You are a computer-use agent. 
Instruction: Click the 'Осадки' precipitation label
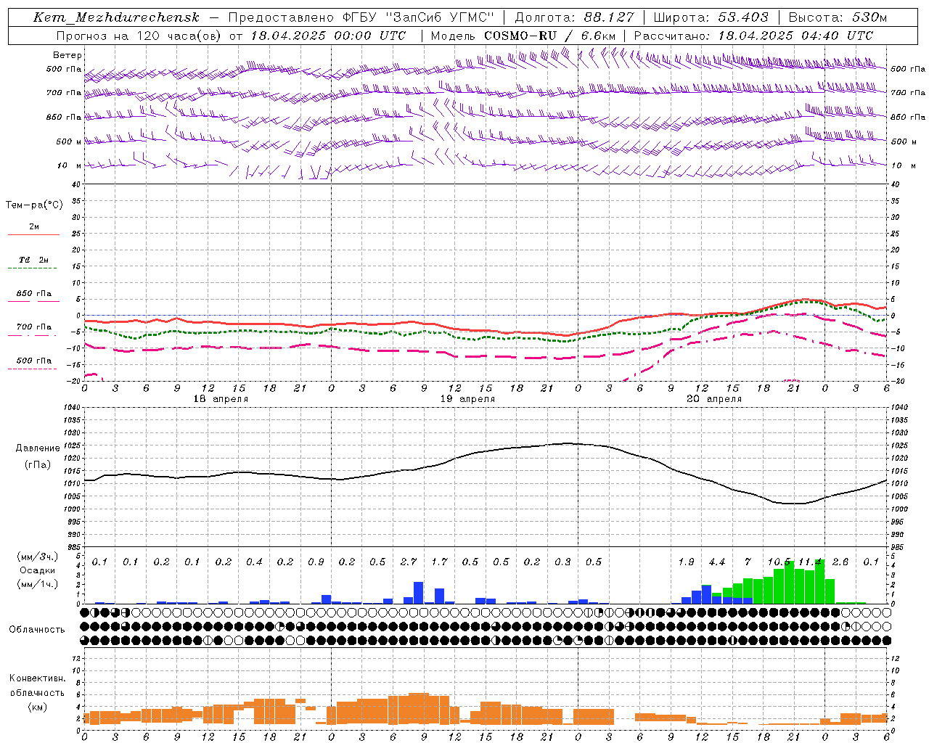(38, 570)
